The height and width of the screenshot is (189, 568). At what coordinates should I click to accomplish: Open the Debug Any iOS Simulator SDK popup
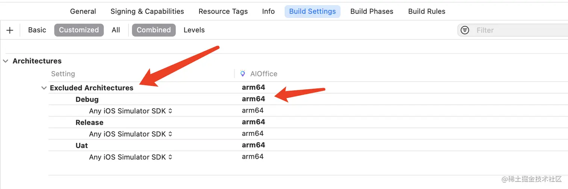131,111
